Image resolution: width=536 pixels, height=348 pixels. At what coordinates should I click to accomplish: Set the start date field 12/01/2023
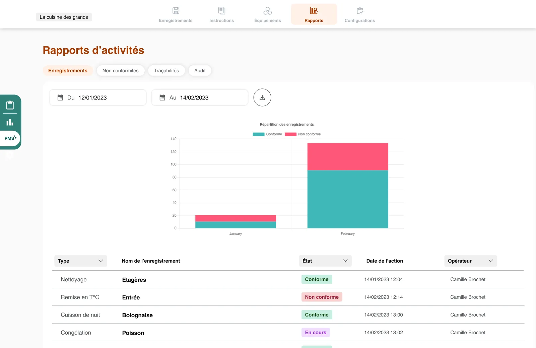click(98, 97)
